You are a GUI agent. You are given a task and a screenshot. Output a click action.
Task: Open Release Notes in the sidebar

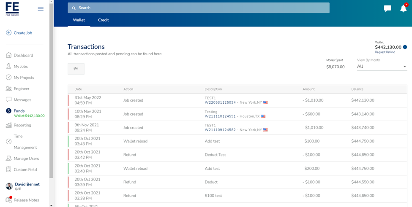(26, 200)
